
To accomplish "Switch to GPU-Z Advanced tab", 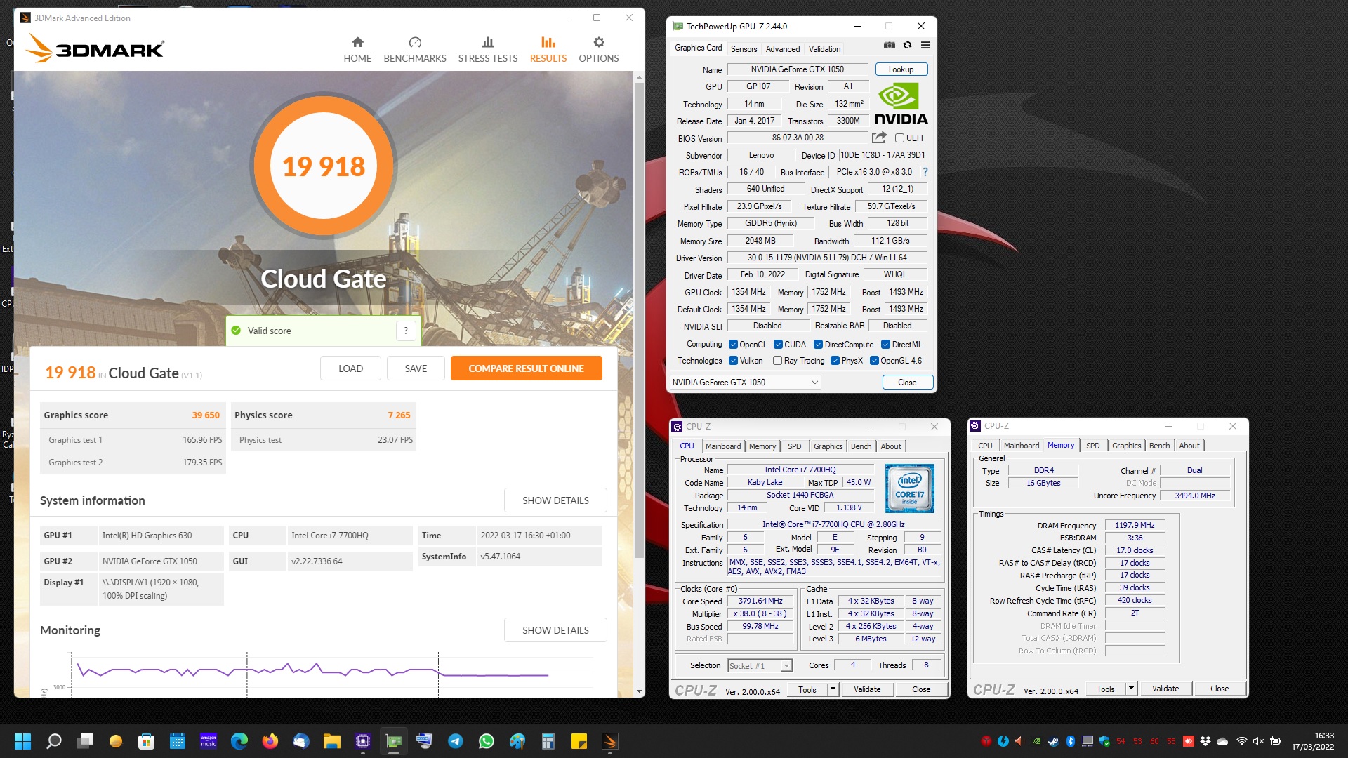I will click(782, 49).
